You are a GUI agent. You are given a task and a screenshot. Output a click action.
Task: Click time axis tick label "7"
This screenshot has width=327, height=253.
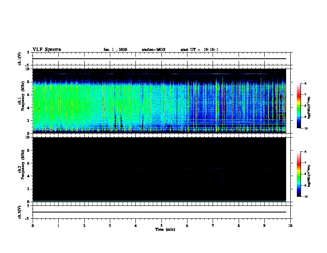213,226
